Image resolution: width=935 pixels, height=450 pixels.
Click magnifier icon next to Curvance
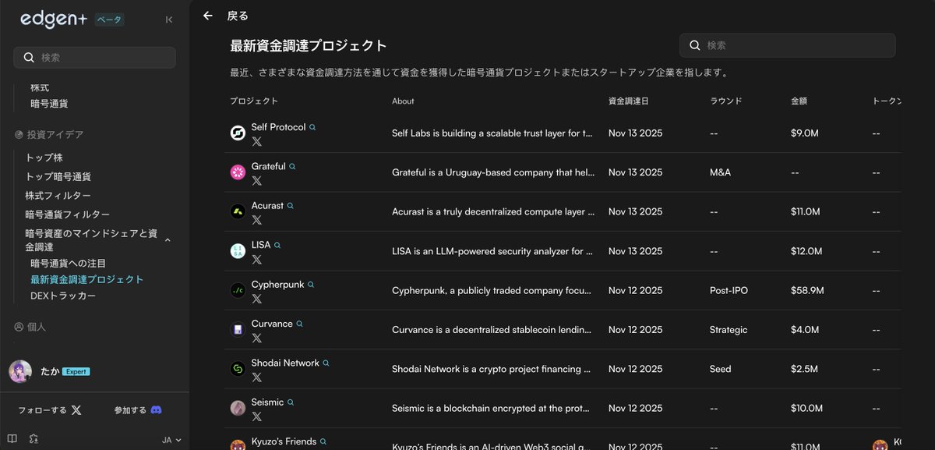coord(299,324)
